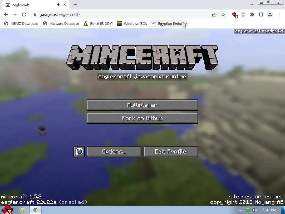Open the Extensions puzzle piece menu
Image resolution: width=285 pixels, height=214 pixels.
252,14
